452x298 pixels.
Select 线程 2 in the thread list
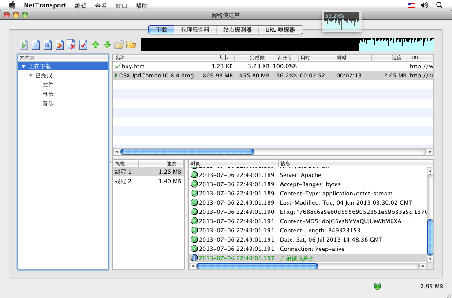tap(148, 181)
